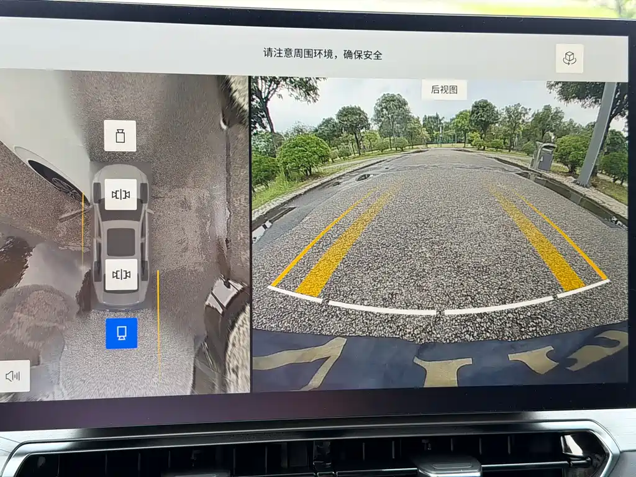Viewport: 636px width, 477px height.
Task: Tap the thick yellow right trajectory guideline
Action: click(538, 239)
